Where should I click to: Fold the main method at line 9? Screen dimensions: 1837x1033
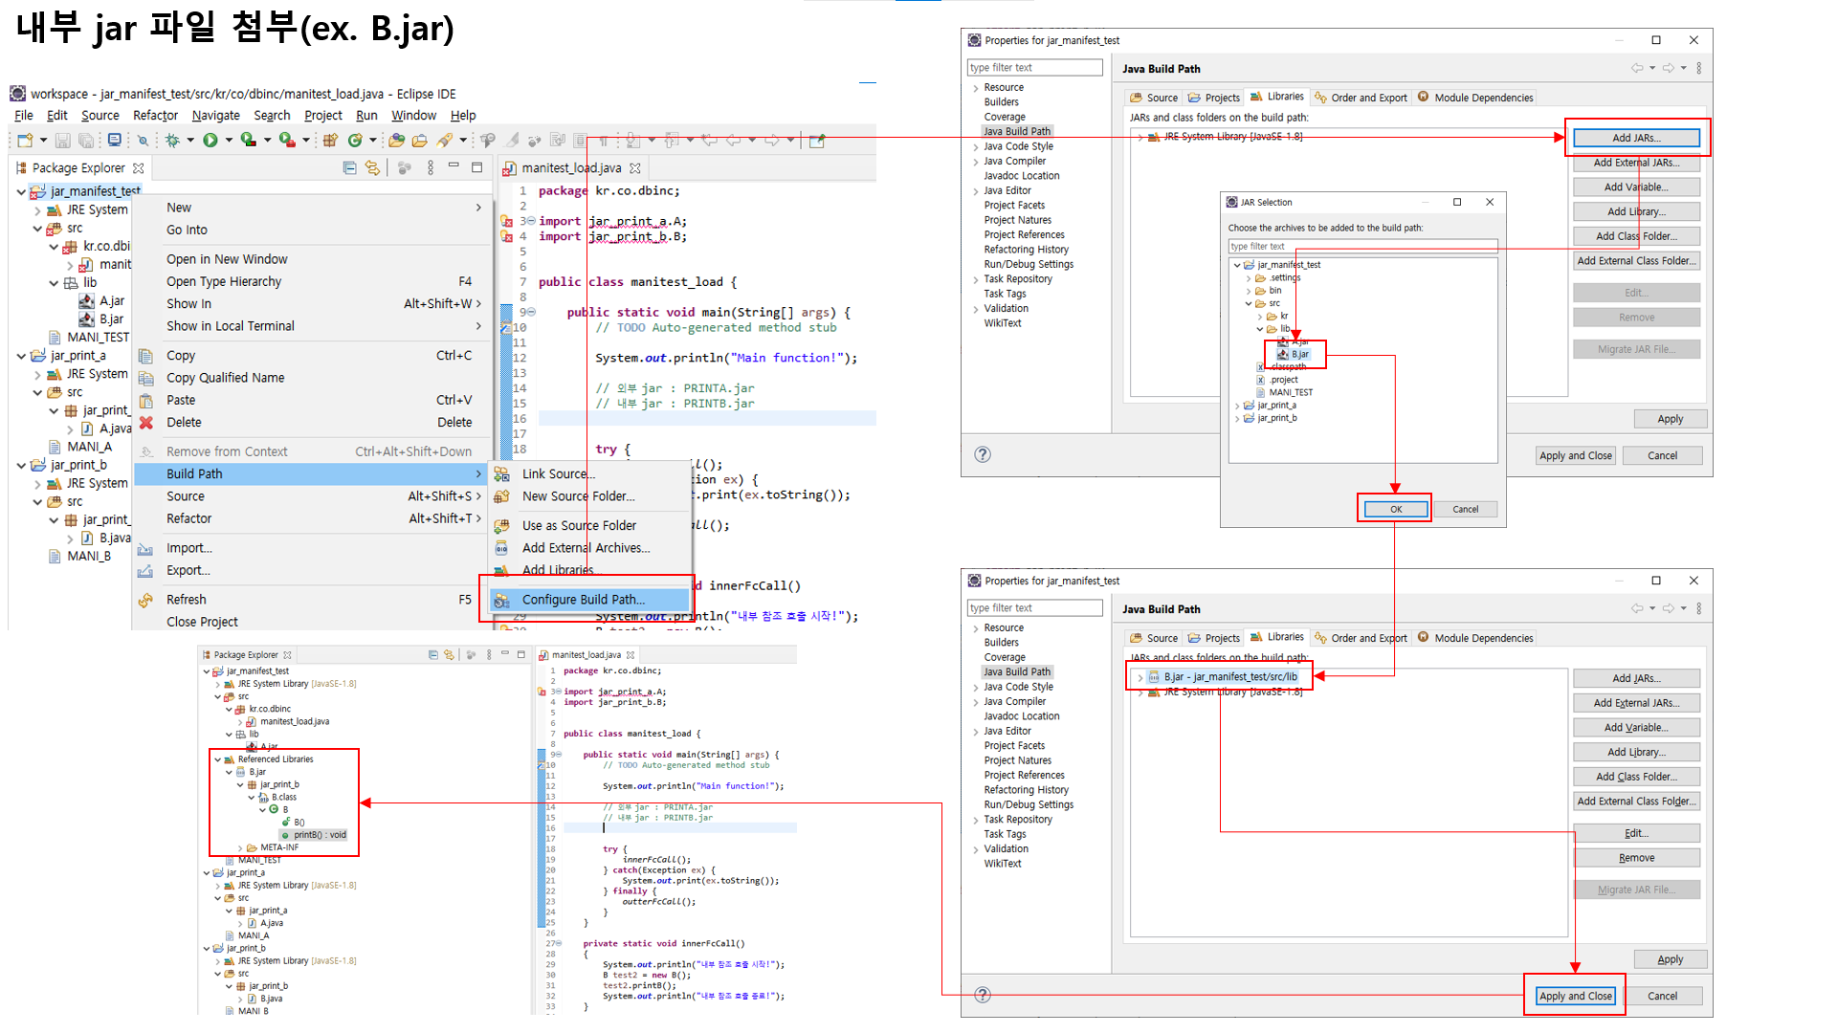coord(530,312)
